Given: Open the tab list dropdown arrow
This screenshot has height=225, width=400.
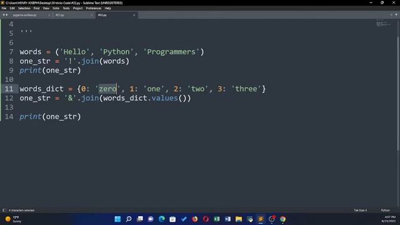Looking at the screenshot, I should point(396,15).
